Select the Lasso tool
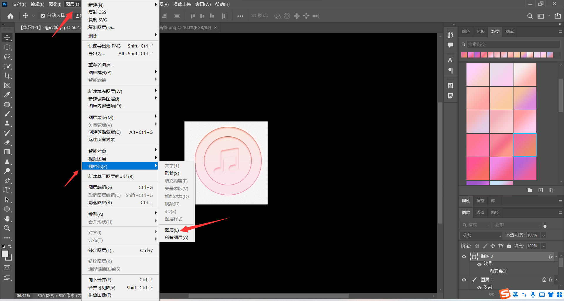Viewport: 564px width, 301px height. [x=7, y=57]
